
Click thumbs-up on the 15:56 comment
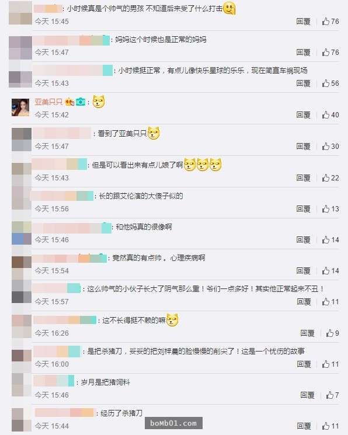point(330,209)
